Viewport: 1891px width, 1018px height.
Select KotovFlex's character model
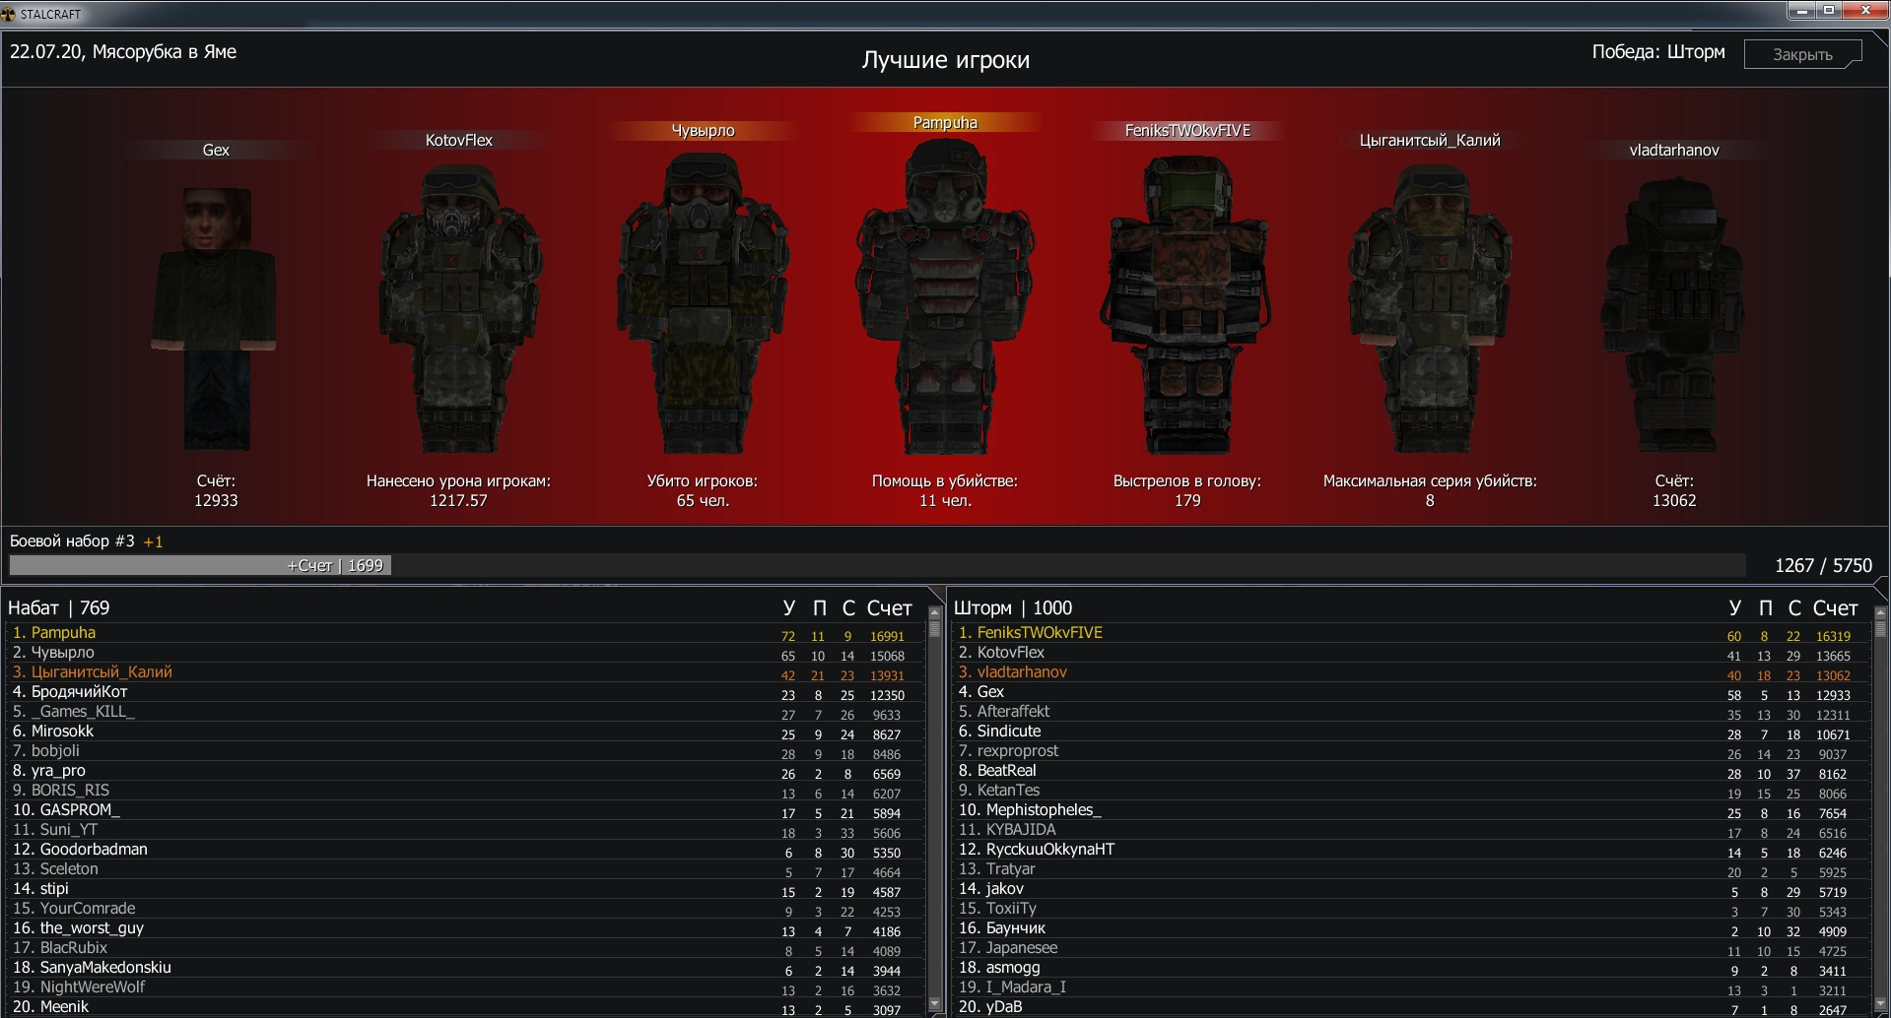coord(458,305)
